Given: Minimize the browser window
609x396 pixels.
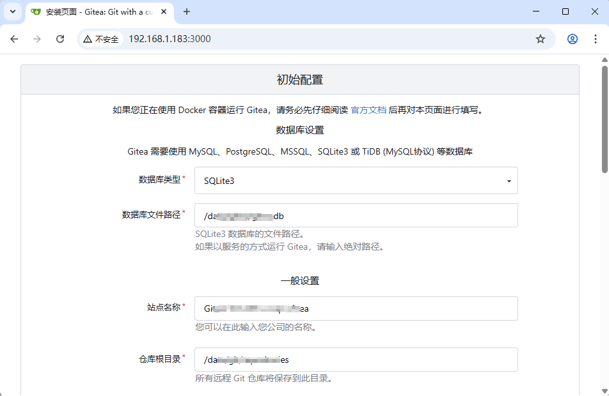Looking at the screenshot, I should [536, 11].
